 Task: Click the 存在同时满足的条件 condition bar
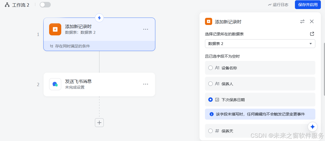tap(99, 46)
